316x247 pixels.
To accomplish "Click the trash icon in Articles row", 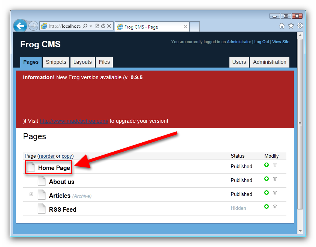I will [x=275, y=193].
